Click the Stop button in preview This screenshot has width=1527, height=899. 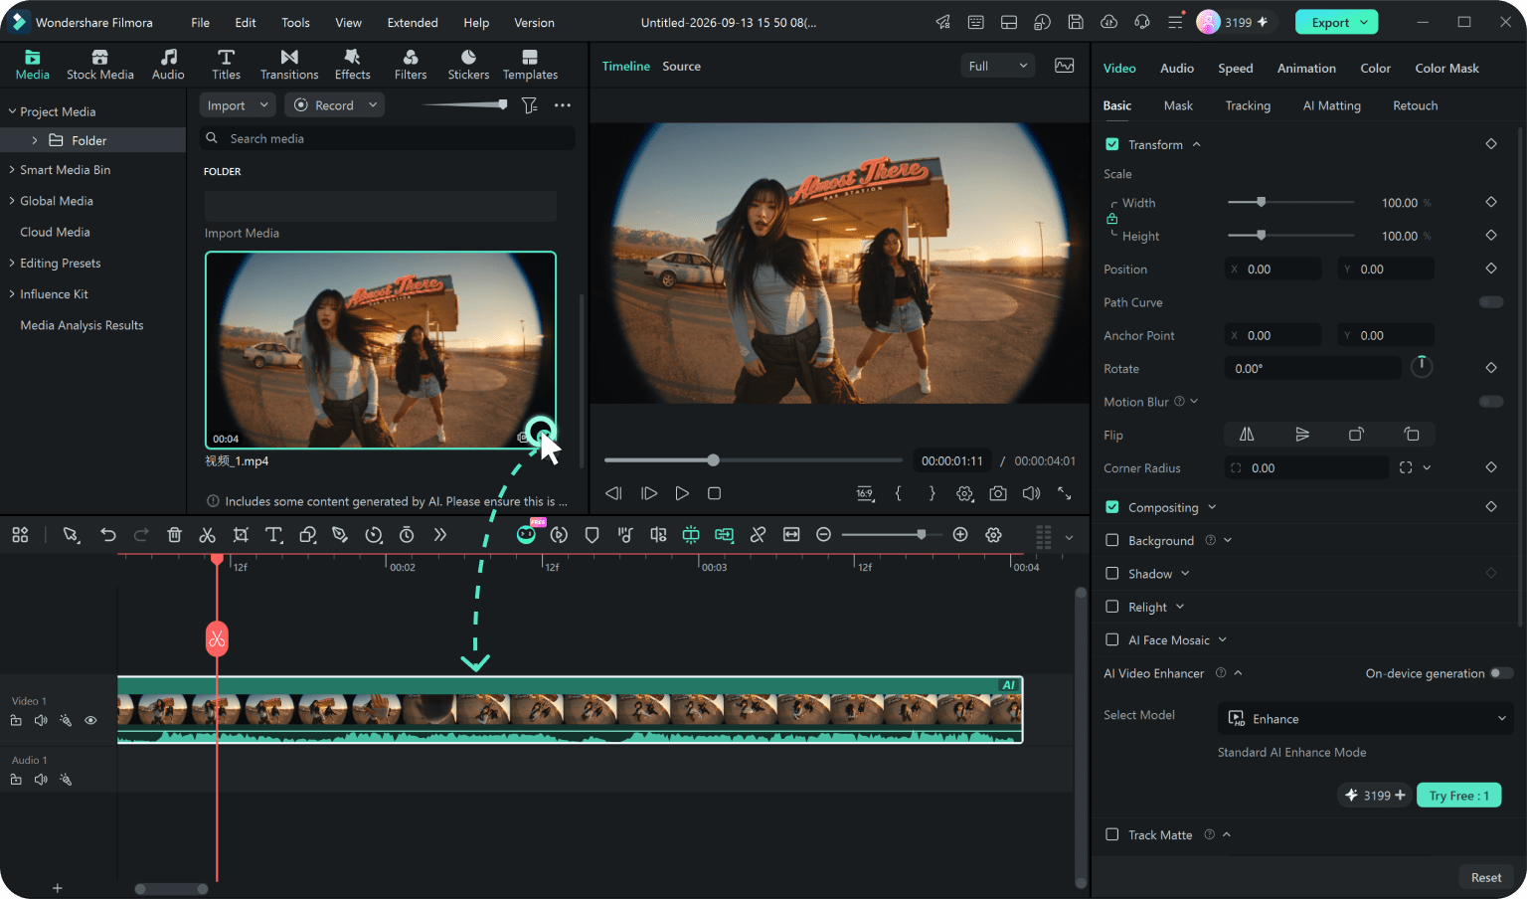714,493
